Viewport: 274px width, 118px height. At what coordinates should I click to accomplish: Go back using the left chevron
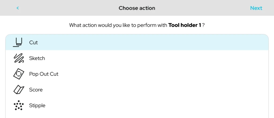tap(18, 8)
